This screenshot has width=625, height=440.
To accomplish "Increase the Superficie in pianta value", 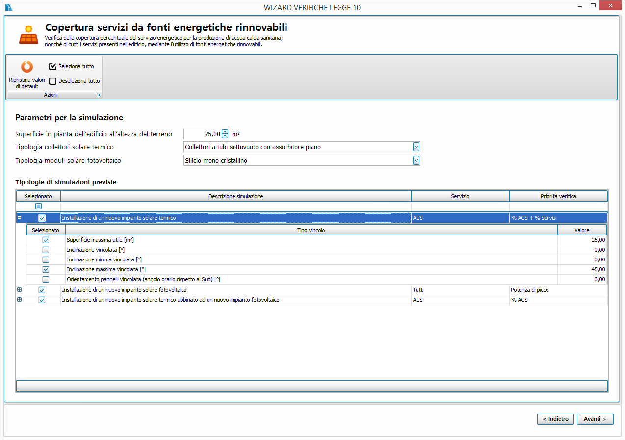I will (x=225, y=131).
